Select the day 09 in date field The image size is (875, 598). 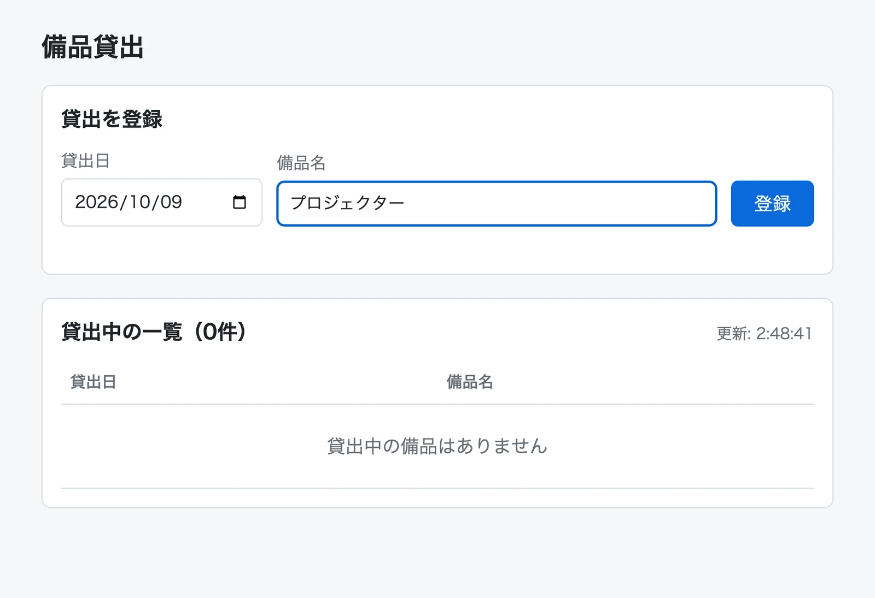point(171,202)
